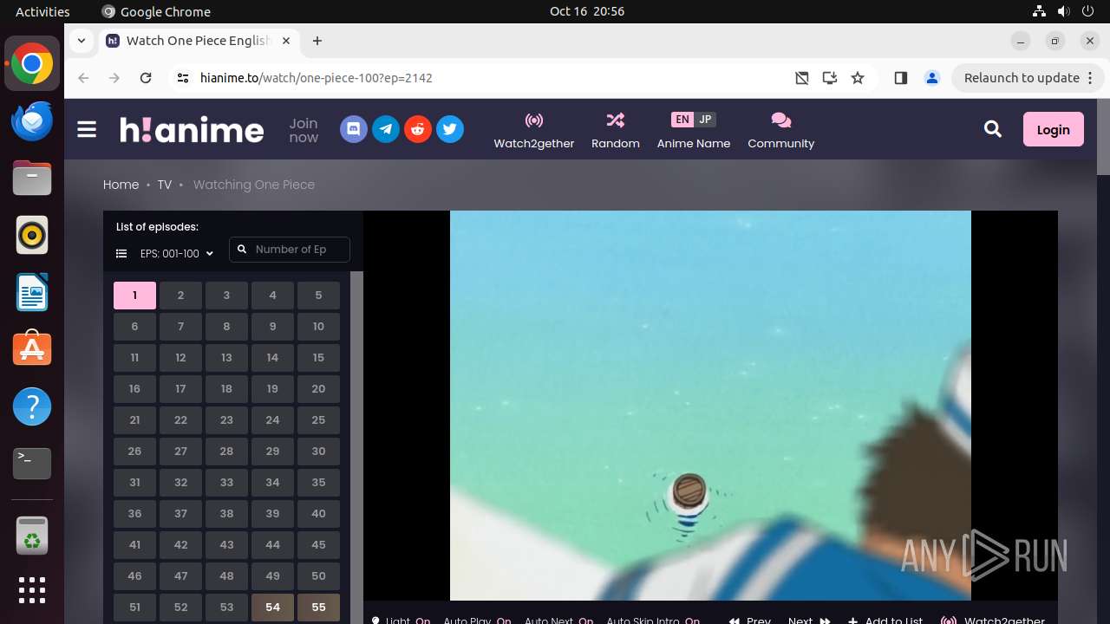Screen dimensions: 1110x624
Task: Go to Prev episode
Action: click(750, 619)
